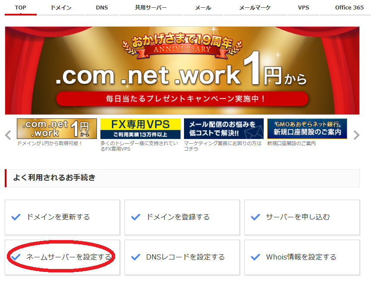
Task: Click caption 新規口座開設のご案内
Action: (x=291, y=143)
